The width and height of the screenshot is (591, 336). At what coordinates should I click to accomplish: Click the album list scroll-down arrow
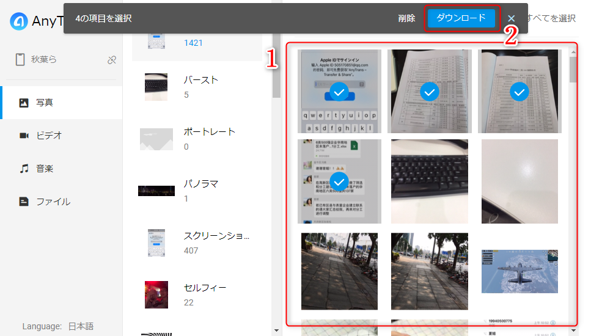tap(276, 331)
